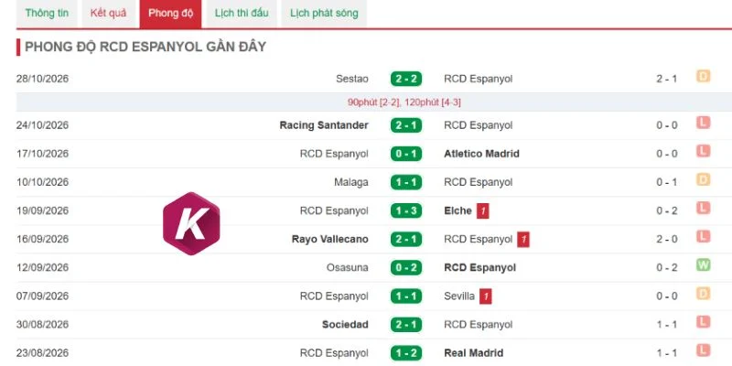
Task: Open the Lịch thi đấu tab
Action: (x=242, y=14)
